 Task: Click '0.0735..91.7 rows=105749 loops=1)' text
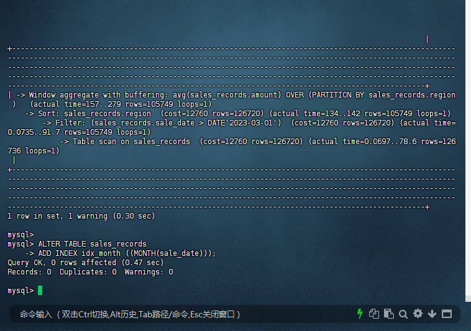coord(79,132)
